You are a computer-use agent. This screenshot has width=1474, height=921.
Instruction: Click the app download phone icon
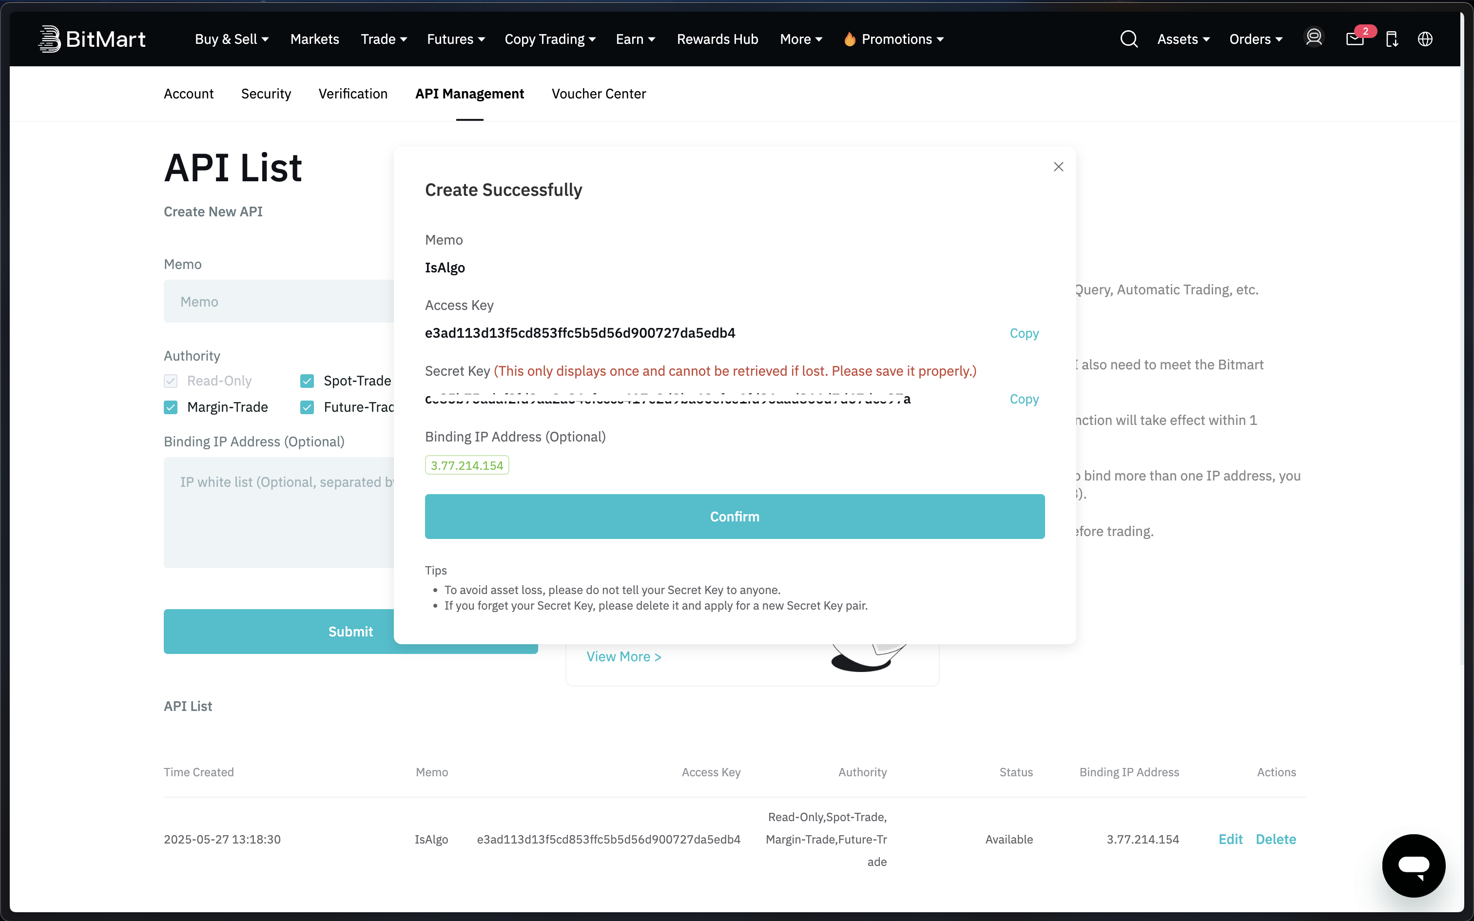point(1392,39)
